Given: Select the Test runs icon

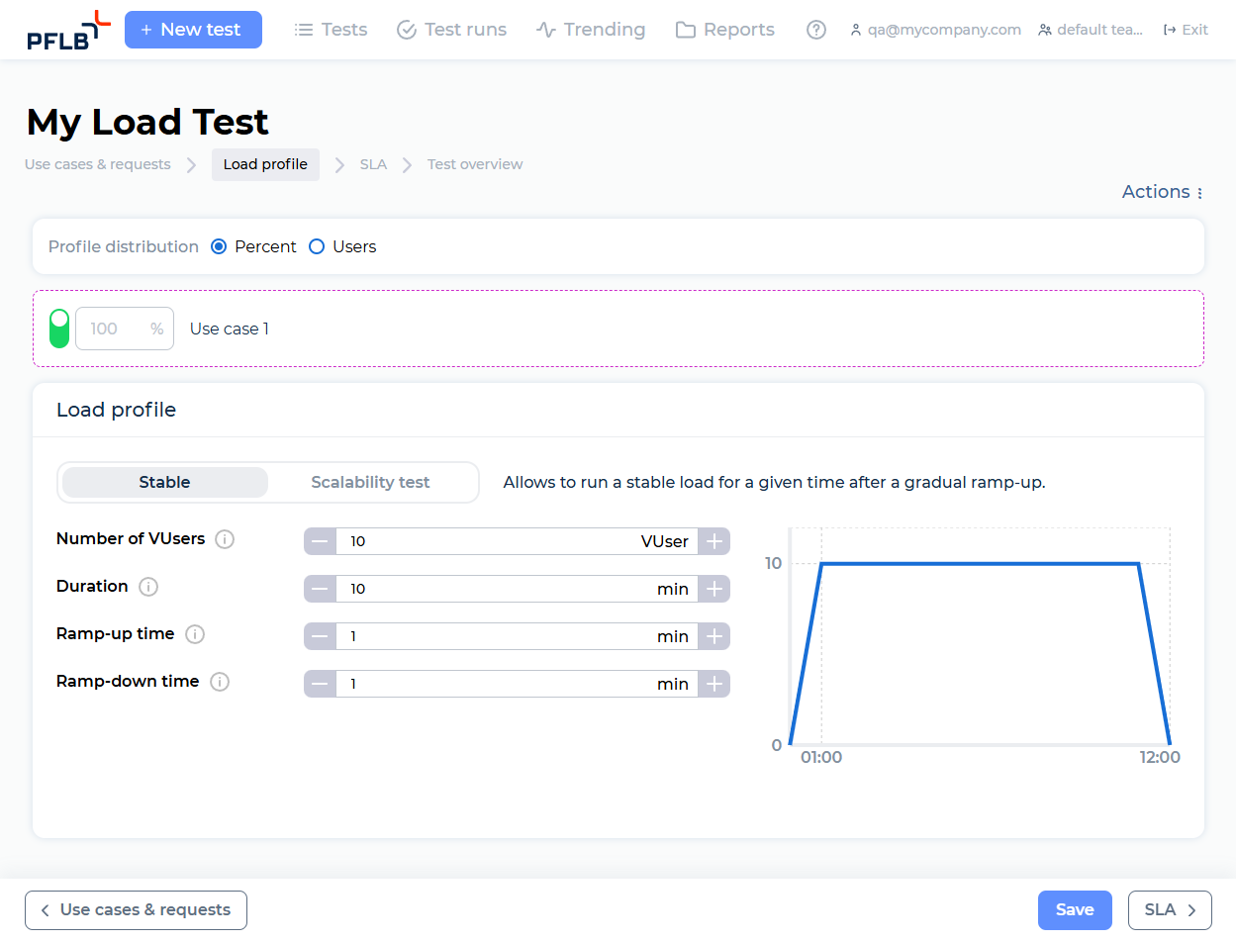Looking at the screenshot, I should click(x=406, y=30).
